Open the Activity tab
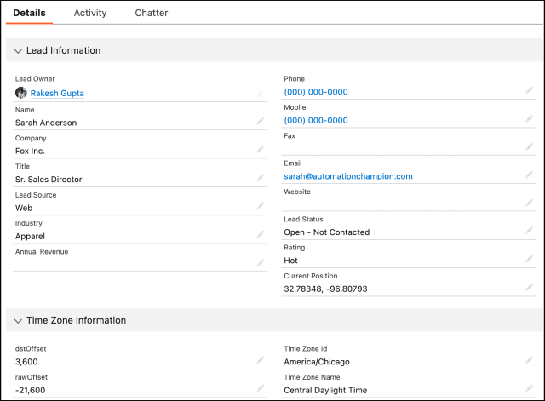The height and width of the screenshot is (401, 545). 90,13
